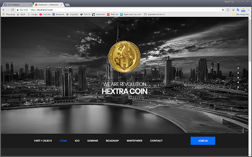This screenshot has height=157, width=252.
Task: Click the Nguyen Huy profile button
Action: pyautogui.click(x=229, y=2)
